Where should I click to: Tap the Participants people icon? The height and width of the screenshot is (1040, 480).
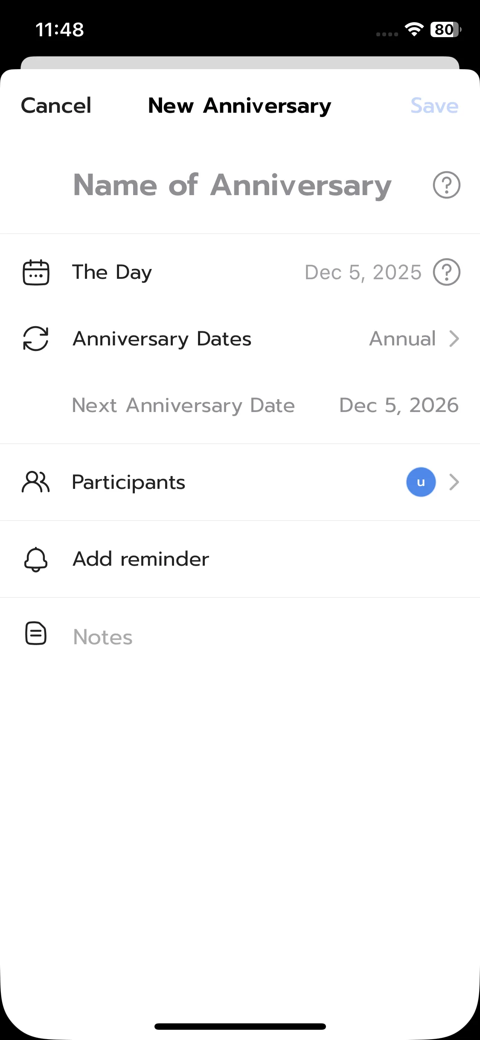pos(36,482)
